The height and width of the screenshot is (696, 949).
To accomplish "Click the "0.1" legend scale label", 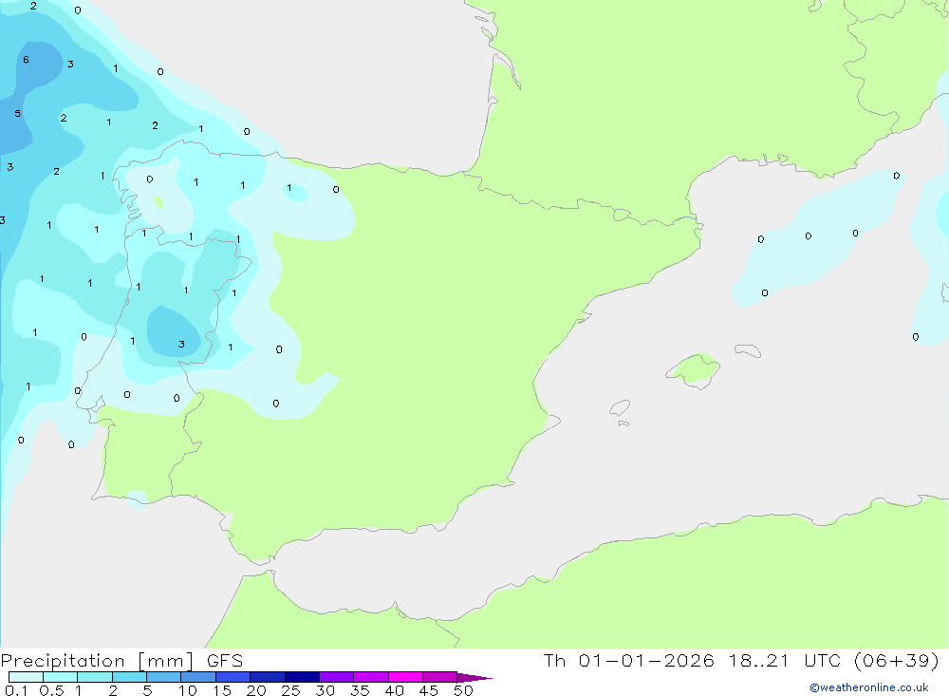I will coord(16,690).
